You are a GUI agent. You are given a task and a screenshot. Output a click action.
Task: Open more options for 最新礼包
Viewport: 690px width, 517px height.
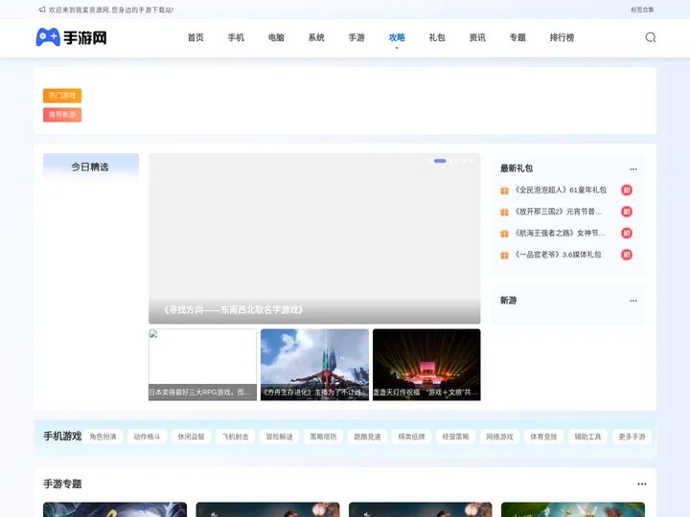click(633, 169)
